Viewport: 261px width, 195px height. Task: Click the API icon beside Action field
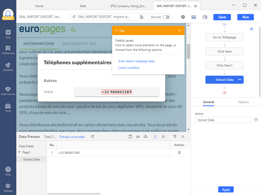(x=256, y=120)
